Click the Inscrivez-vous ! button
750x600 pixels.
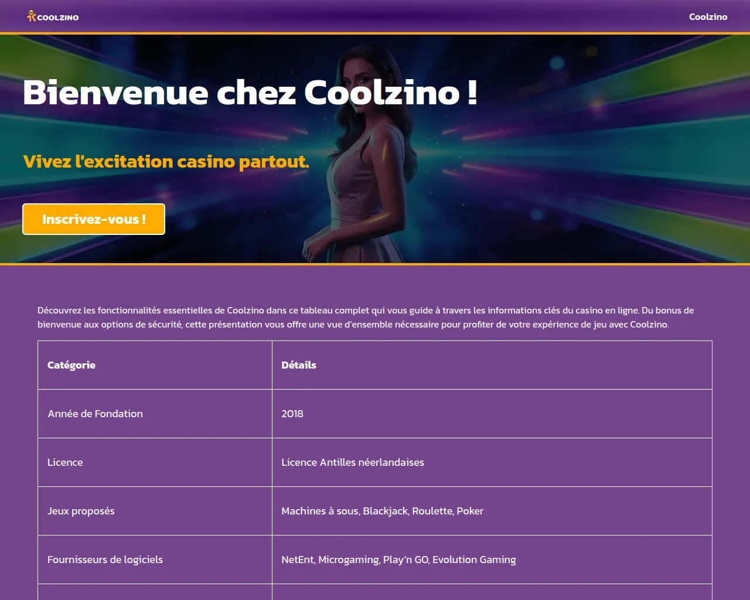(x=94, y=219)
